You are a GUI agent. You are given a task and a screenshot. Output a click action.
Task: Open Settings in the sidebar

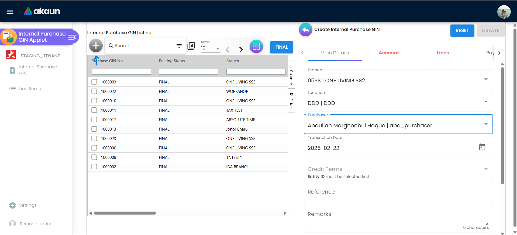point(27,205)
